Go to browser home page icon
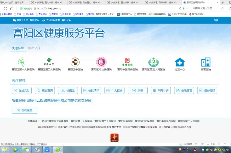The width and height of the screenshot is (231, 153). click(12, 9)
